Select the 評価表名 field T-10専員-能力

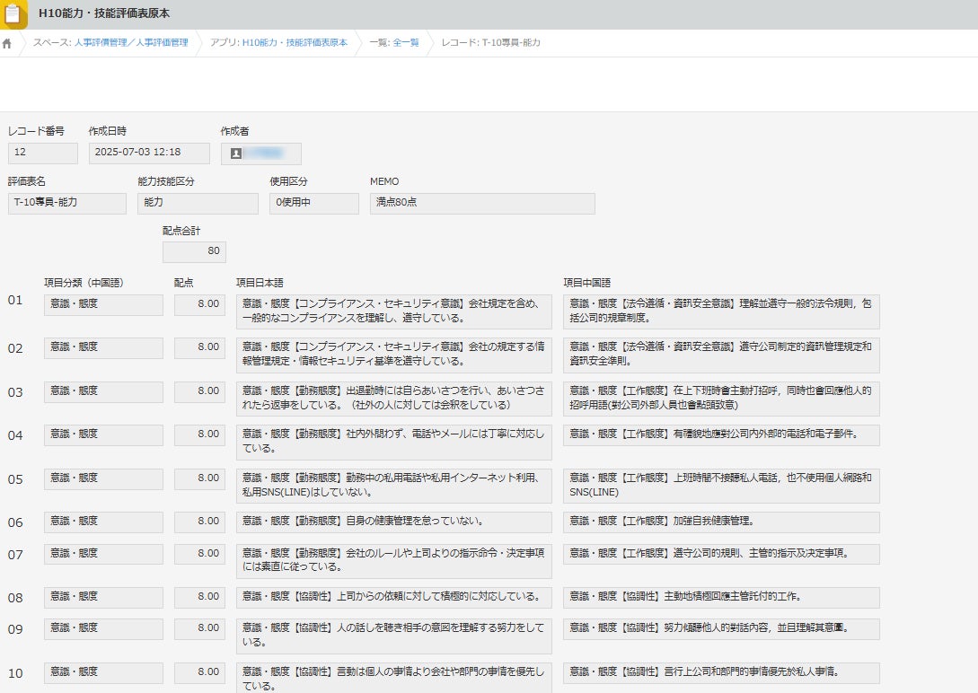[67, 204]
